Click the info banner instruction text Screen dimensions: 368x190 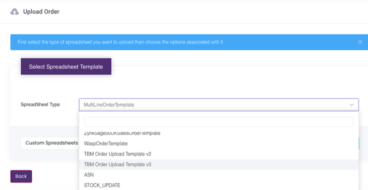120,42
